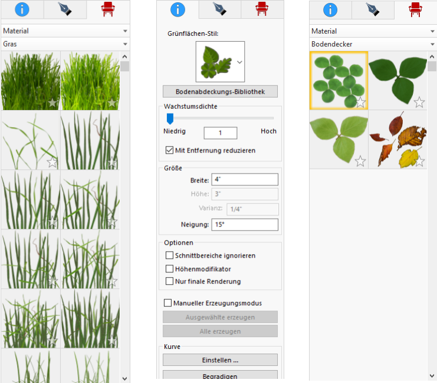Click the pen nib tab icon in the right panel
The height and width of the screenshot is (383, 437).
click(373, 9)
